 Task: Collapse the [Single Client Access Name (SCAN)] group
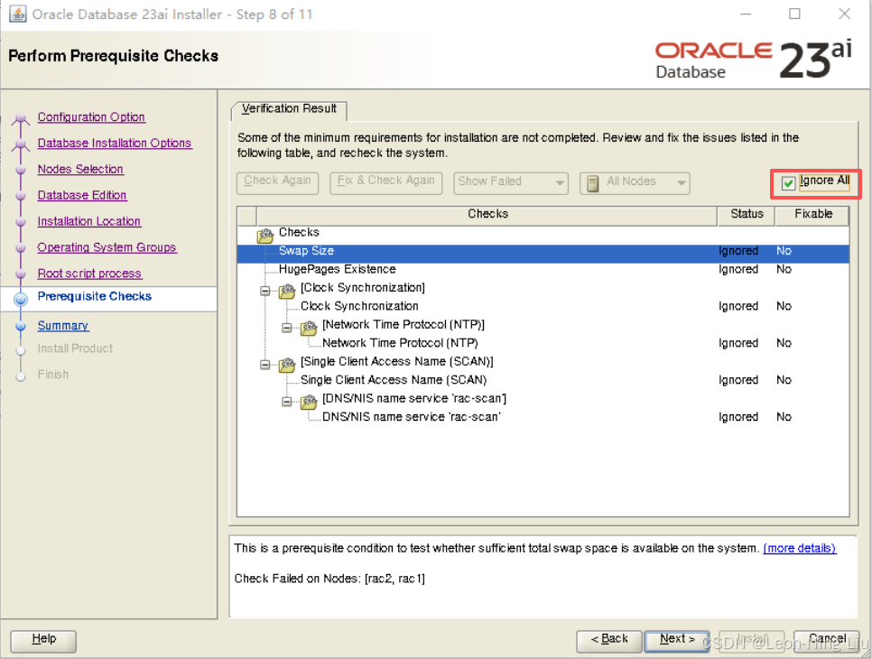265,365
